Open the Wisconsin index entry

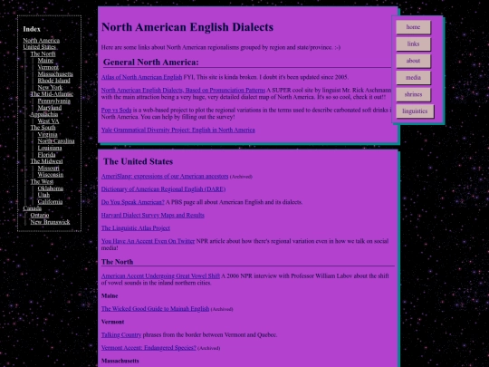(51, 175)
